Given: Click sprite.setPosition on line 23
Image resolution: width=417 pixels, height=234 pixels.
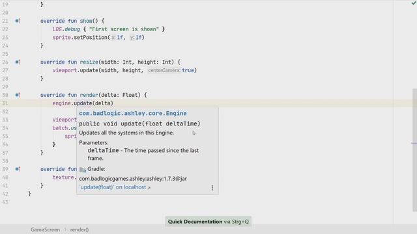Looking at the screenshot, I should (x=79, y=38).
